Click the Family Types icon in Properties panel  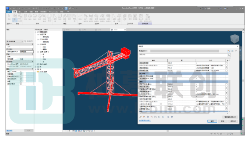click(20, 20)
